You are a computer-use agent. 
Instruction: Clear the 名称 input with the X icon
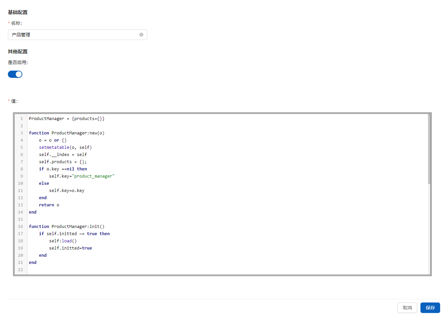(141, 35)
